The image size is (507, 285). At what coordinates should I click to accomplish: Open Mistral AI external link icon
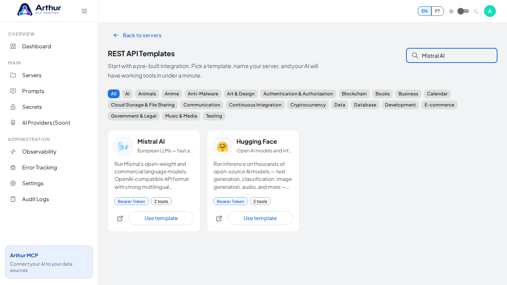tap(120, 218)
